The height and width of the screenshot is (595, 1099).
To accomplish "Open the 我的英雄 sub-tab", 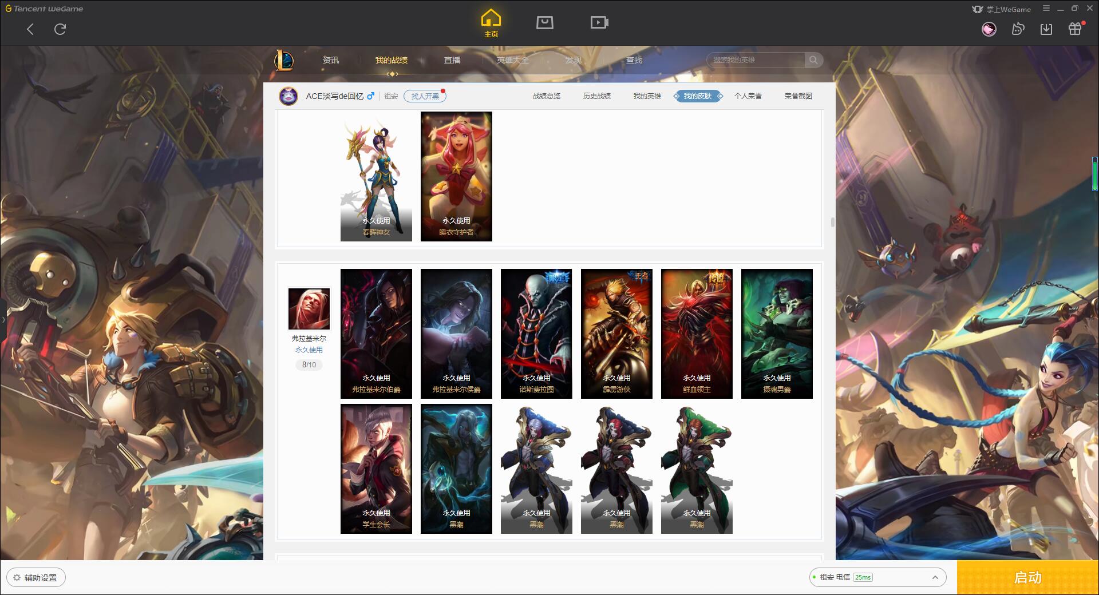I will click(x=647, y=96).
